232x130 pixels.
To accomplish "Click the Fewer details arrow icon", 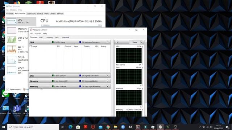I will tap(8, 90).
